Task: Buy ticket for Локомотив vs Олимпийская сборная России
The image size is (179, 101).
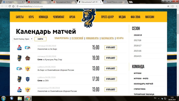Action: 111,89
